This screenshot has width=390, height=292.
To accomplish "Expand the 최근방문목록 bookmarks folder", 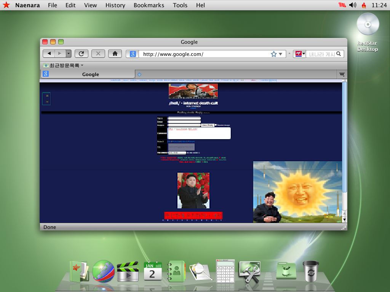I will click(63, 65).
